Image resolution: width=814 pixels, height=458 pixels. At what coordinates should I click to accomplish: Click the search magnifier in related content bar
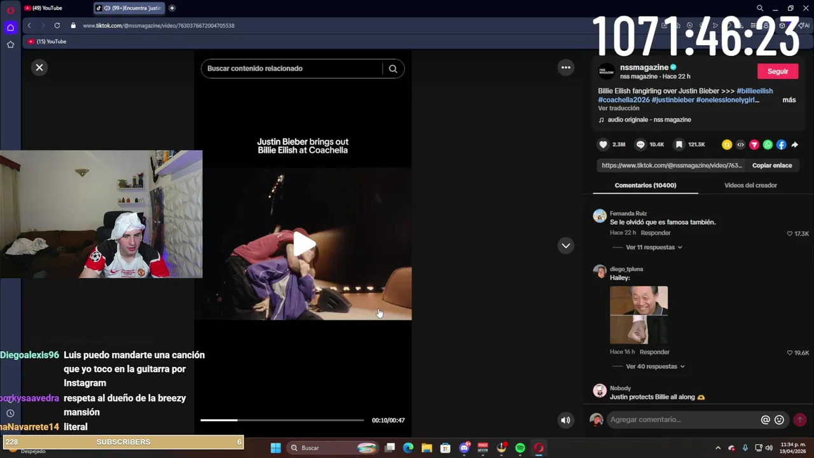pyautogui.click(x=393, y=69)
